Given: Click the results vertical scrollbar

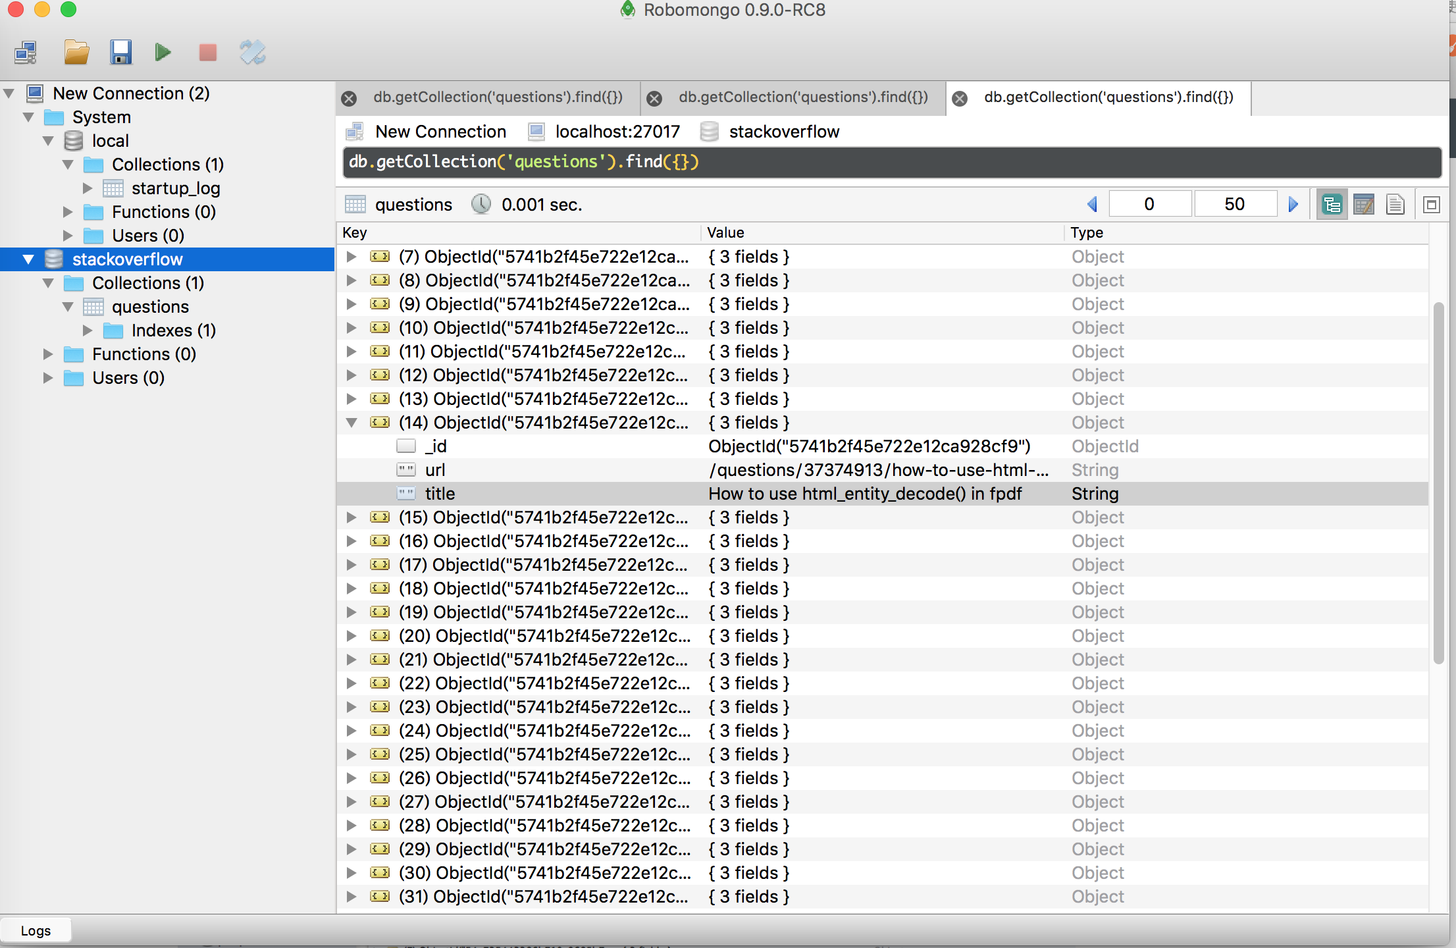Looking at the screenshot, I should click(x=1439, y=483).
